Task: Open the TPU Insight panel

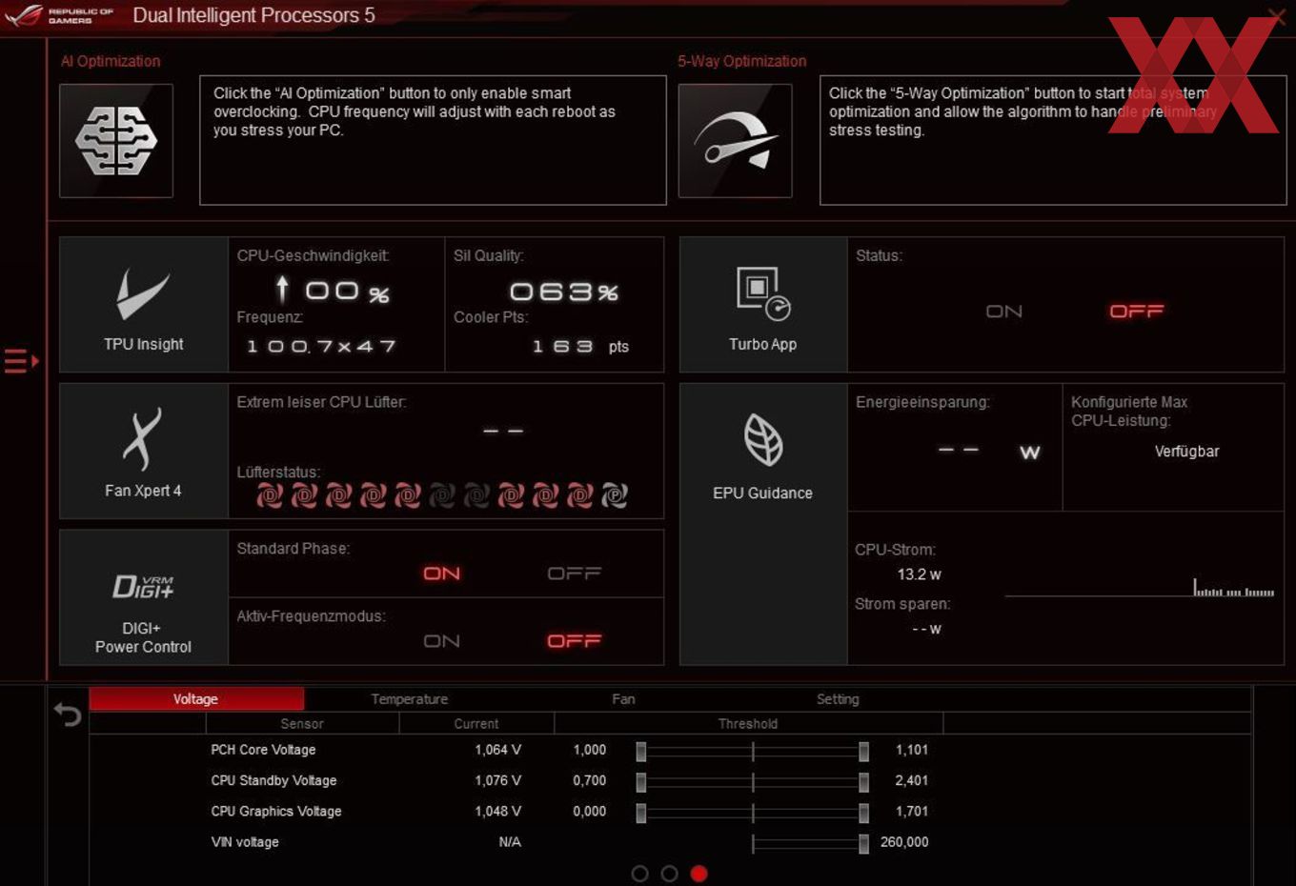Action: (x=144, y=305)
